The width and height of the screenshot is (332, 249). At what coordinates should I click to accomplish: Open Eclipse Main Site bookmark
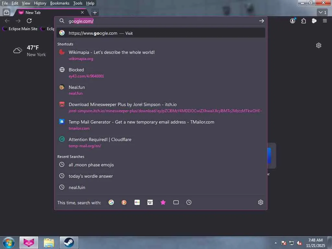pos(20,29)
